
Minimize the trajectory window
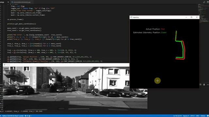tap(186, 17)
